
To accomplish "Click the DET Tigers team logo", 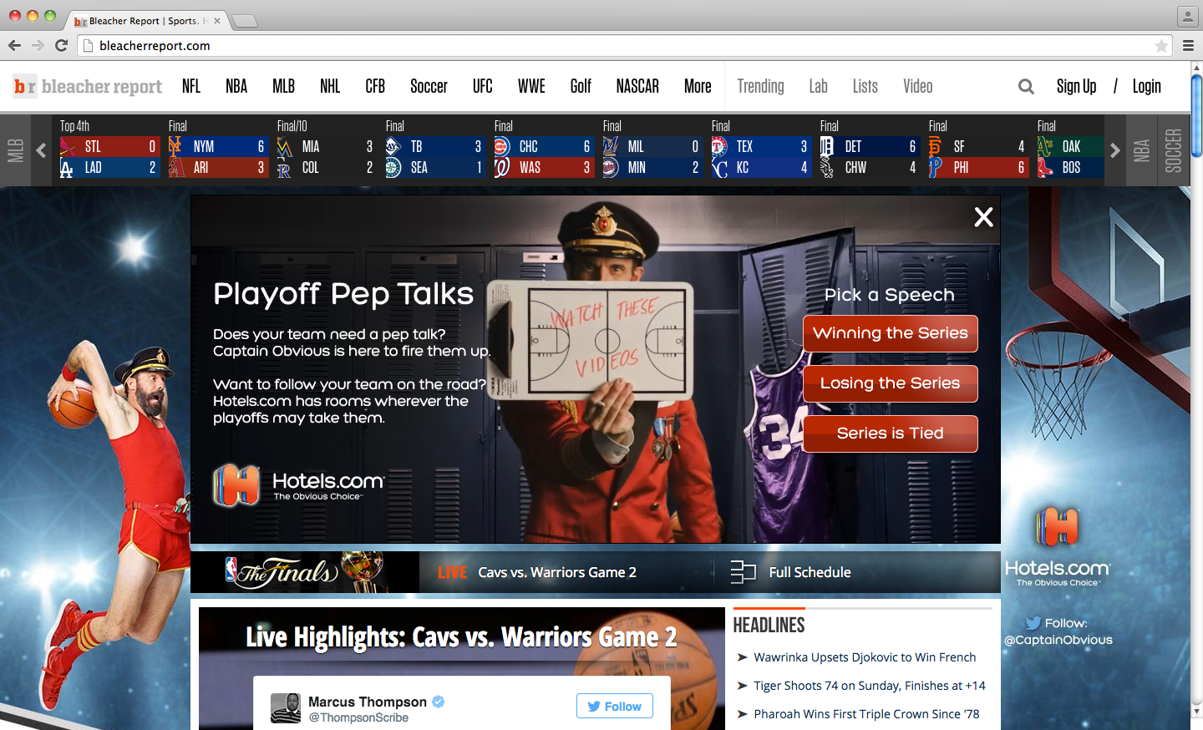I will 827,147.
